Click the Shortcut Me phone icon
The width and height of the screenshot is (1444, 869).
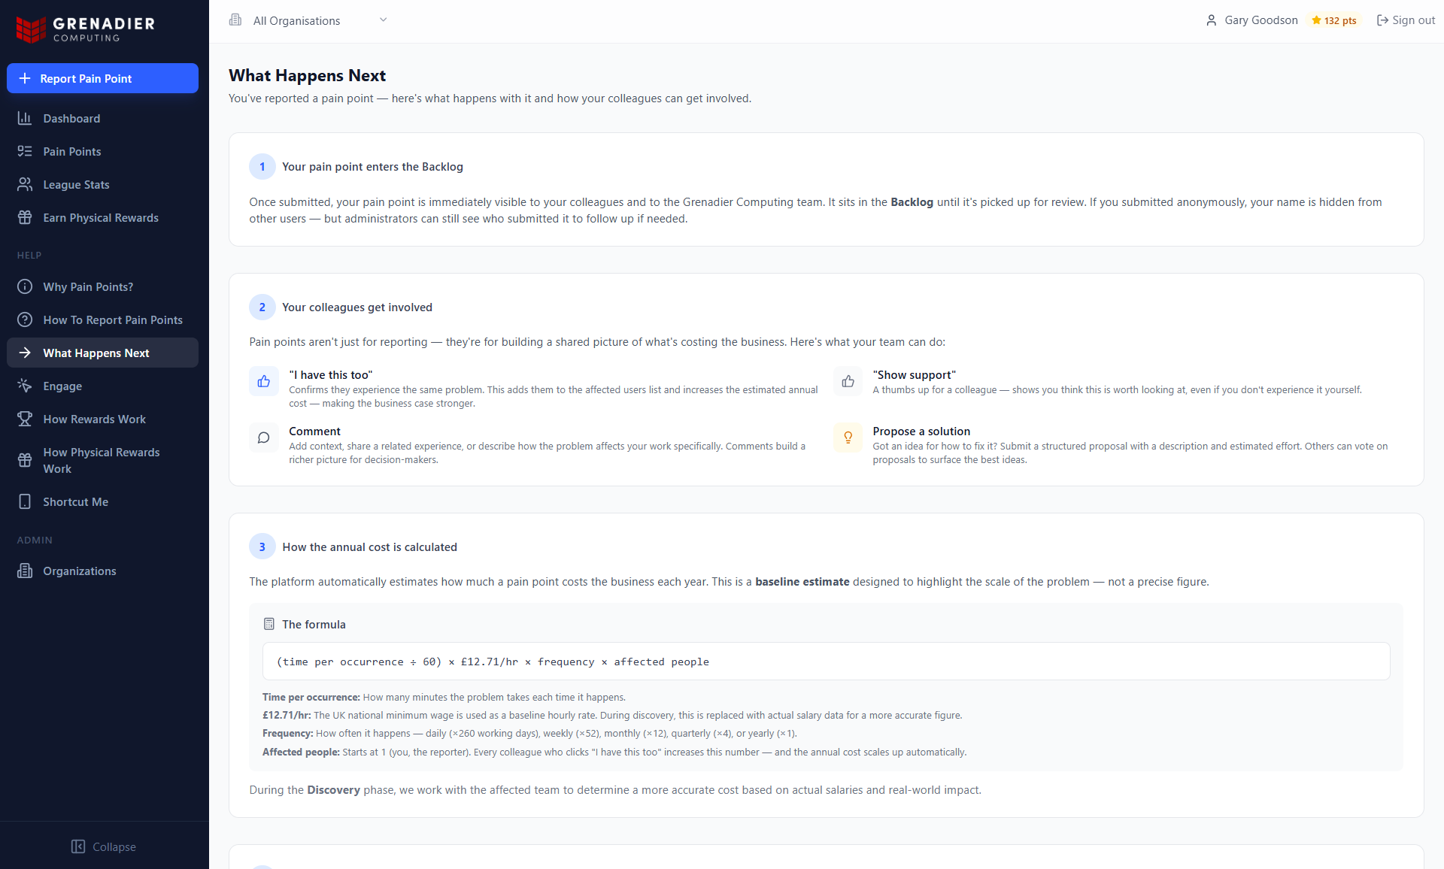[x=25, y=501]
